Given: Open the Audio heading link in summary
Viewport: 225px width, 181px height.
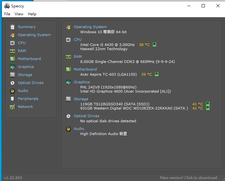Looking at the screenshot, I should point(79,129).
